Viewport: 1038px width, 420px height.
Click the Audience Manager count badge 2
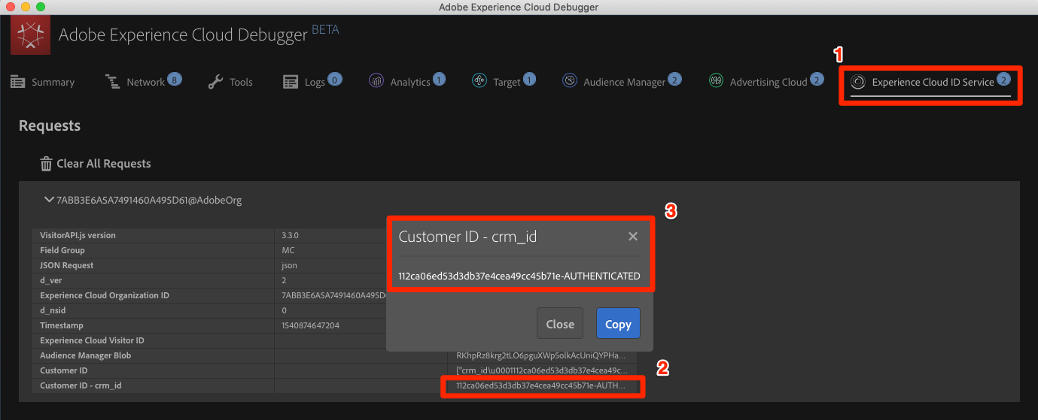click(x=674, y=78)
